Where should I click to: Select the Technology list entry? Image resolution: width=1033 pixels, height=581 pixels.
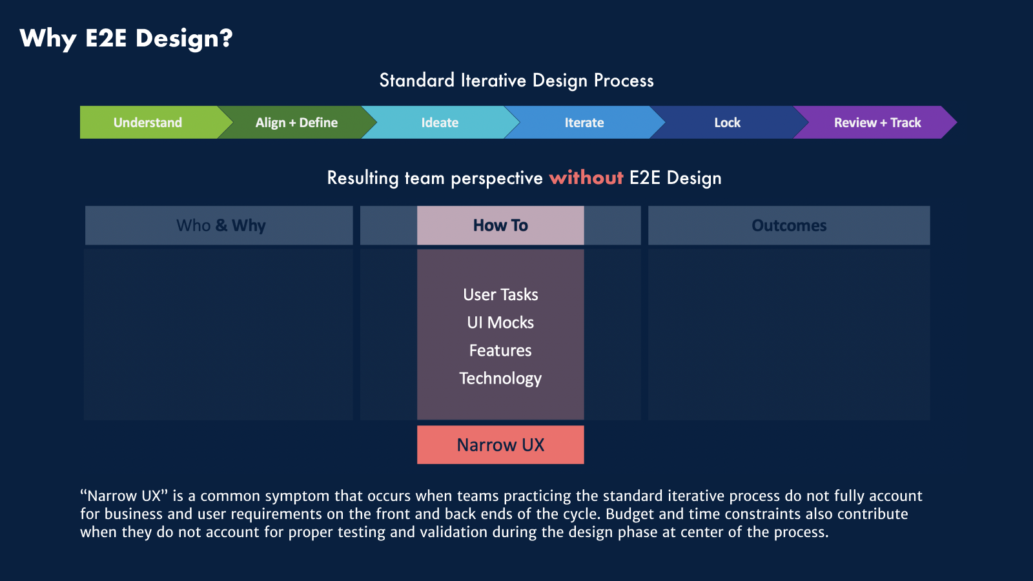click(500, 378)
